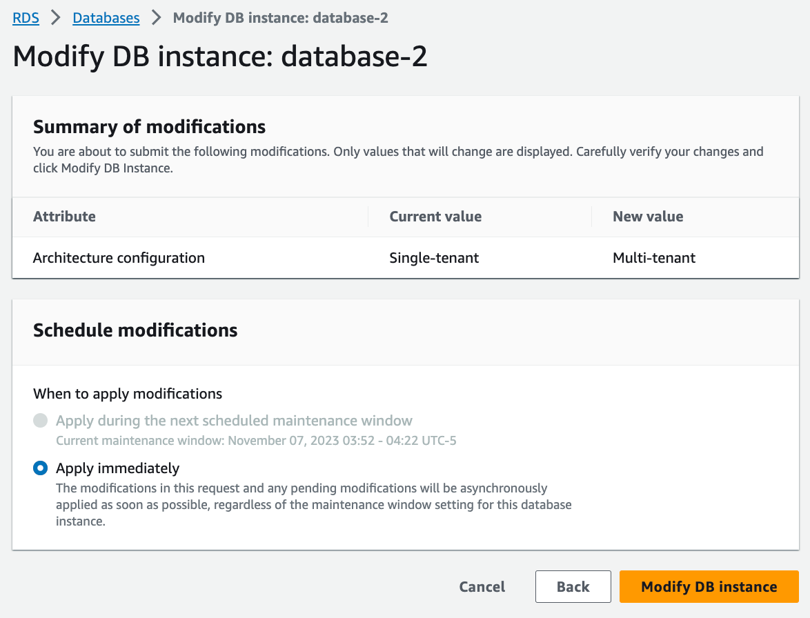Click the chevron separator right after Databases
The image size is (810, 618).
157,18
